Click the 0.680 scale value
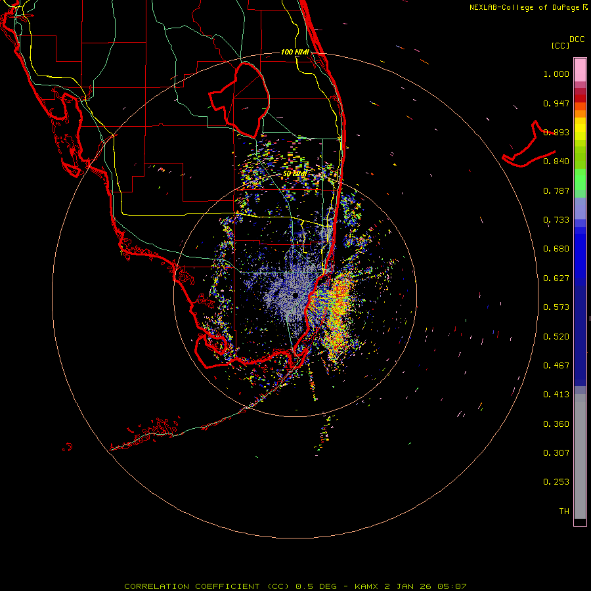The width and height of the screenshot is (591, 591). [x=556, y=249]
